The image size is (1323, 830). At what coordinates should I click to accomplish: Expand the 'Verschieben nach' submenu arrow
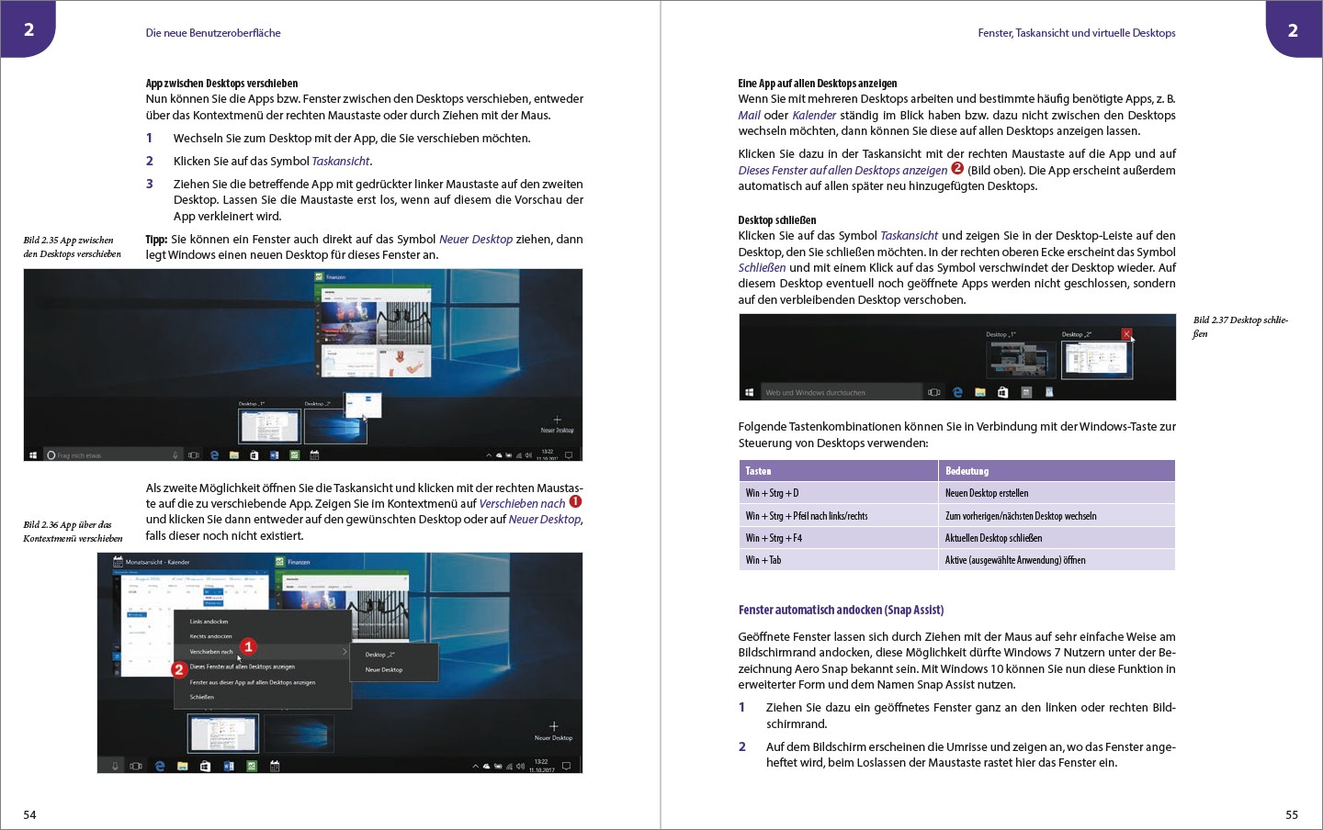345,652
